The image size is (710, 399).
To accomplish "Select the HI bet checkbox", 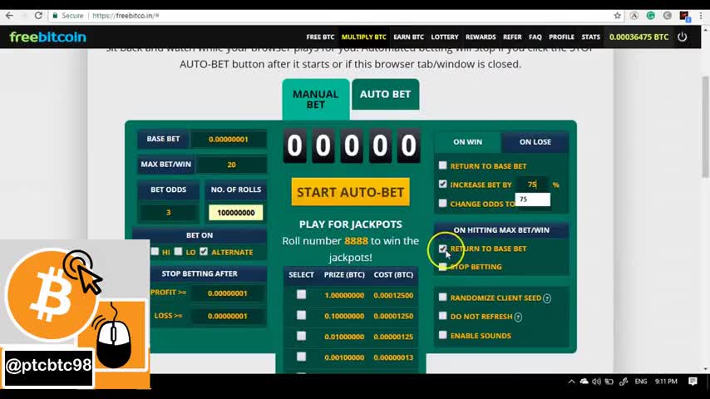I will tap(155, 251).
